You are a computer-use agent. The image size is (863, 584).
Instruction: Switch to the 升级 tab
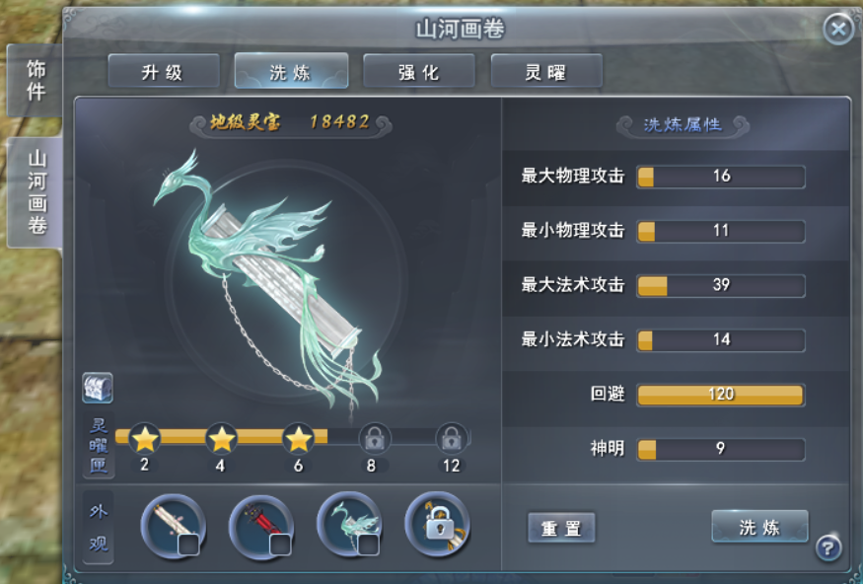click(x=164, y=71)
